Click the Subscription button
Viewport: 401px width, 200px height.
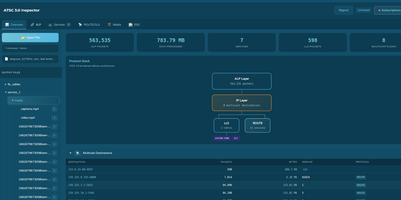pos(388,10)
